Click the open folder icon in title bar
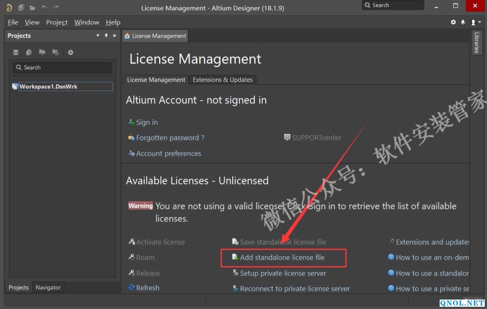Screen dimensions: 487x309 pos(32,7)
